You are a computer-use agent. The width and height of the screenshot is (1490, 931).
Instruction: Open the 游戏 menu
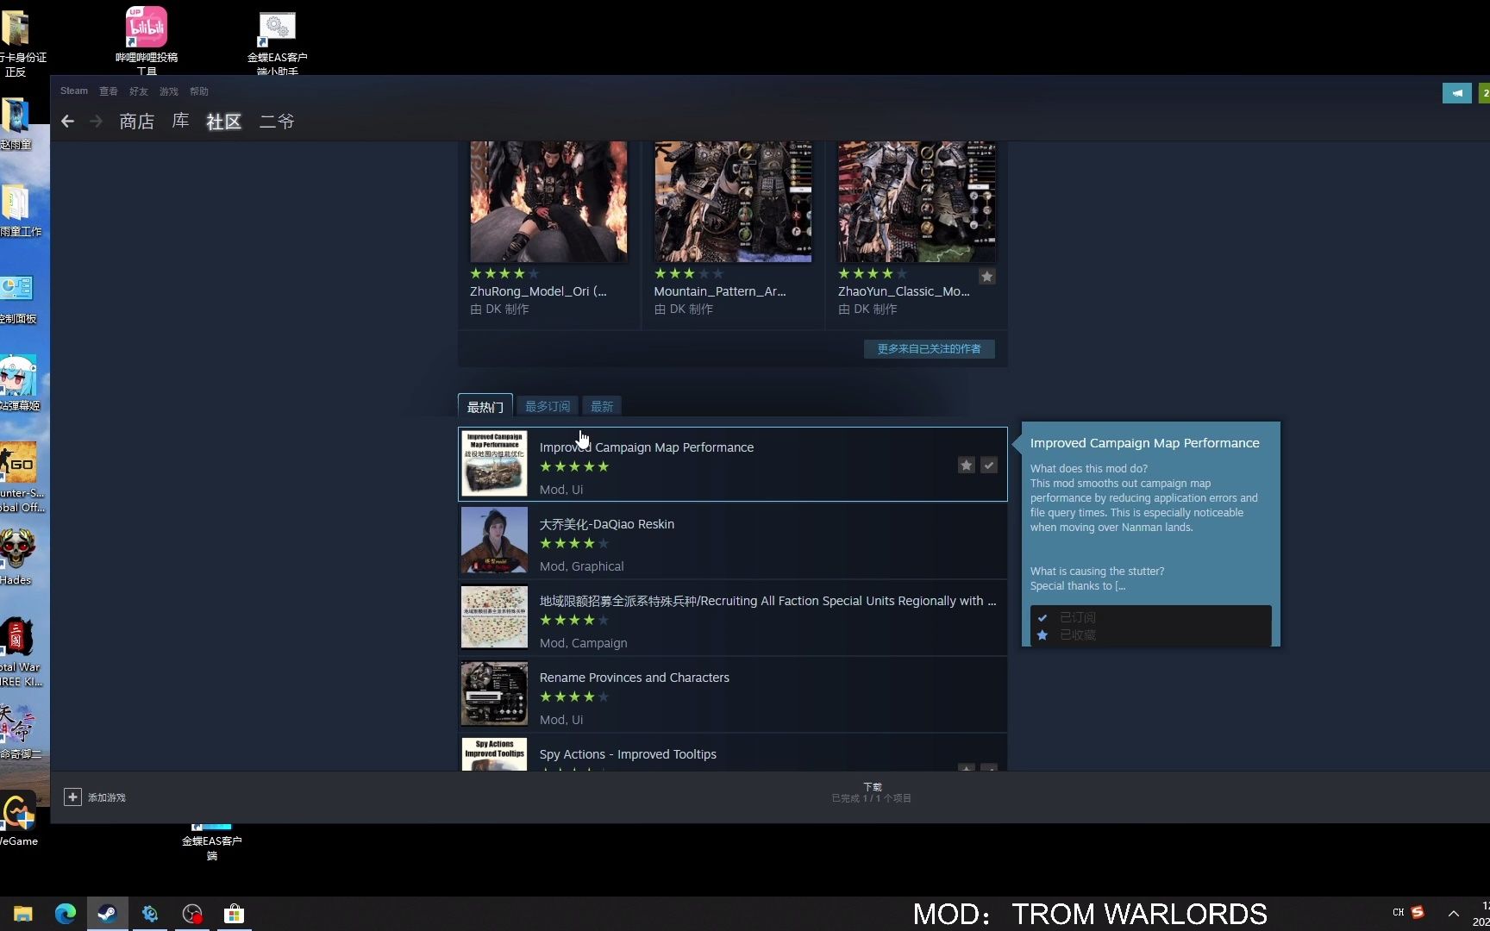pos(169,91)
